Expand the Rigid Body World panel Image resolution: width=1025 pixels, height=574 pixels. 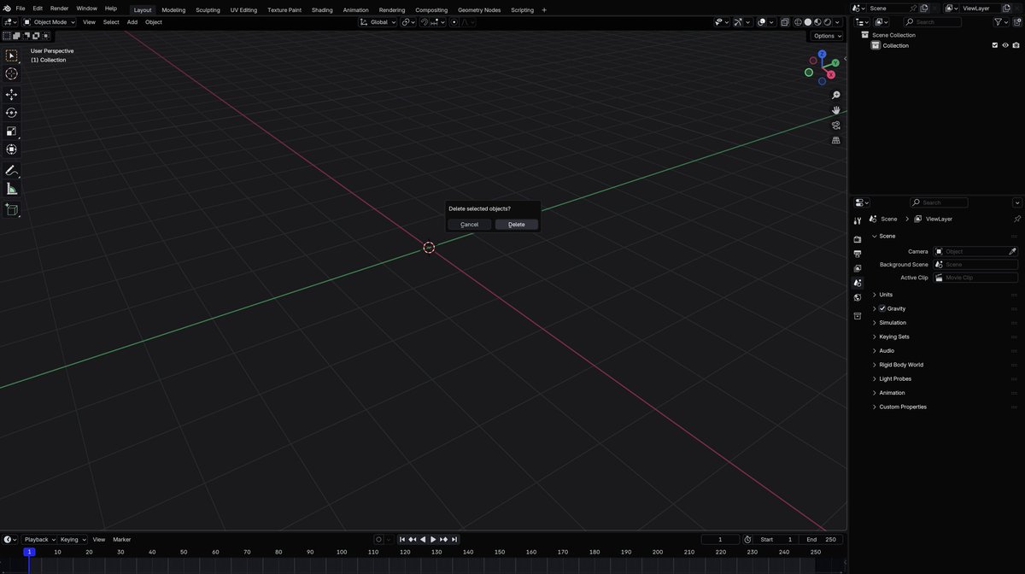point(901,365)
